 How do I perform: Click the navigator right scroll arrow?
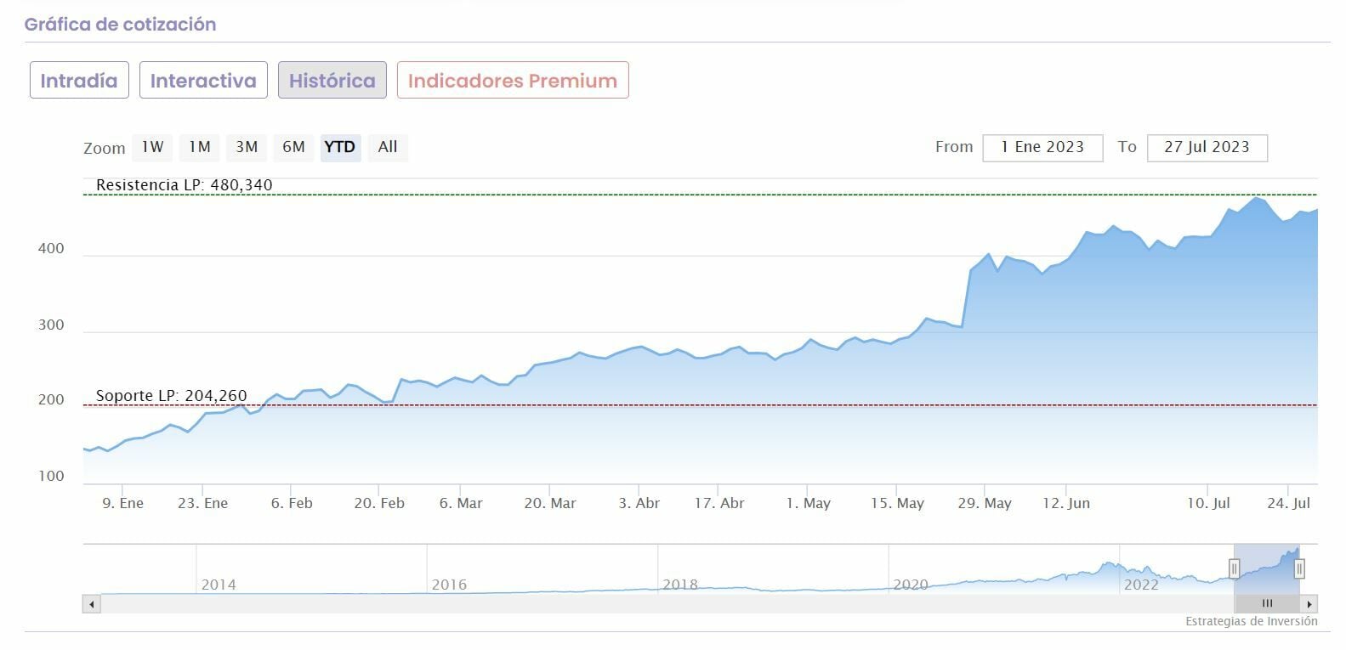tap(1309, 604)
